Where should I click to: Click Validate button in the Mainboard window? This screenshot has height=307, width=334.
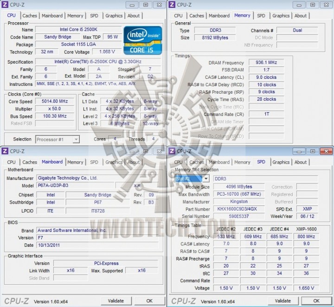116,301
